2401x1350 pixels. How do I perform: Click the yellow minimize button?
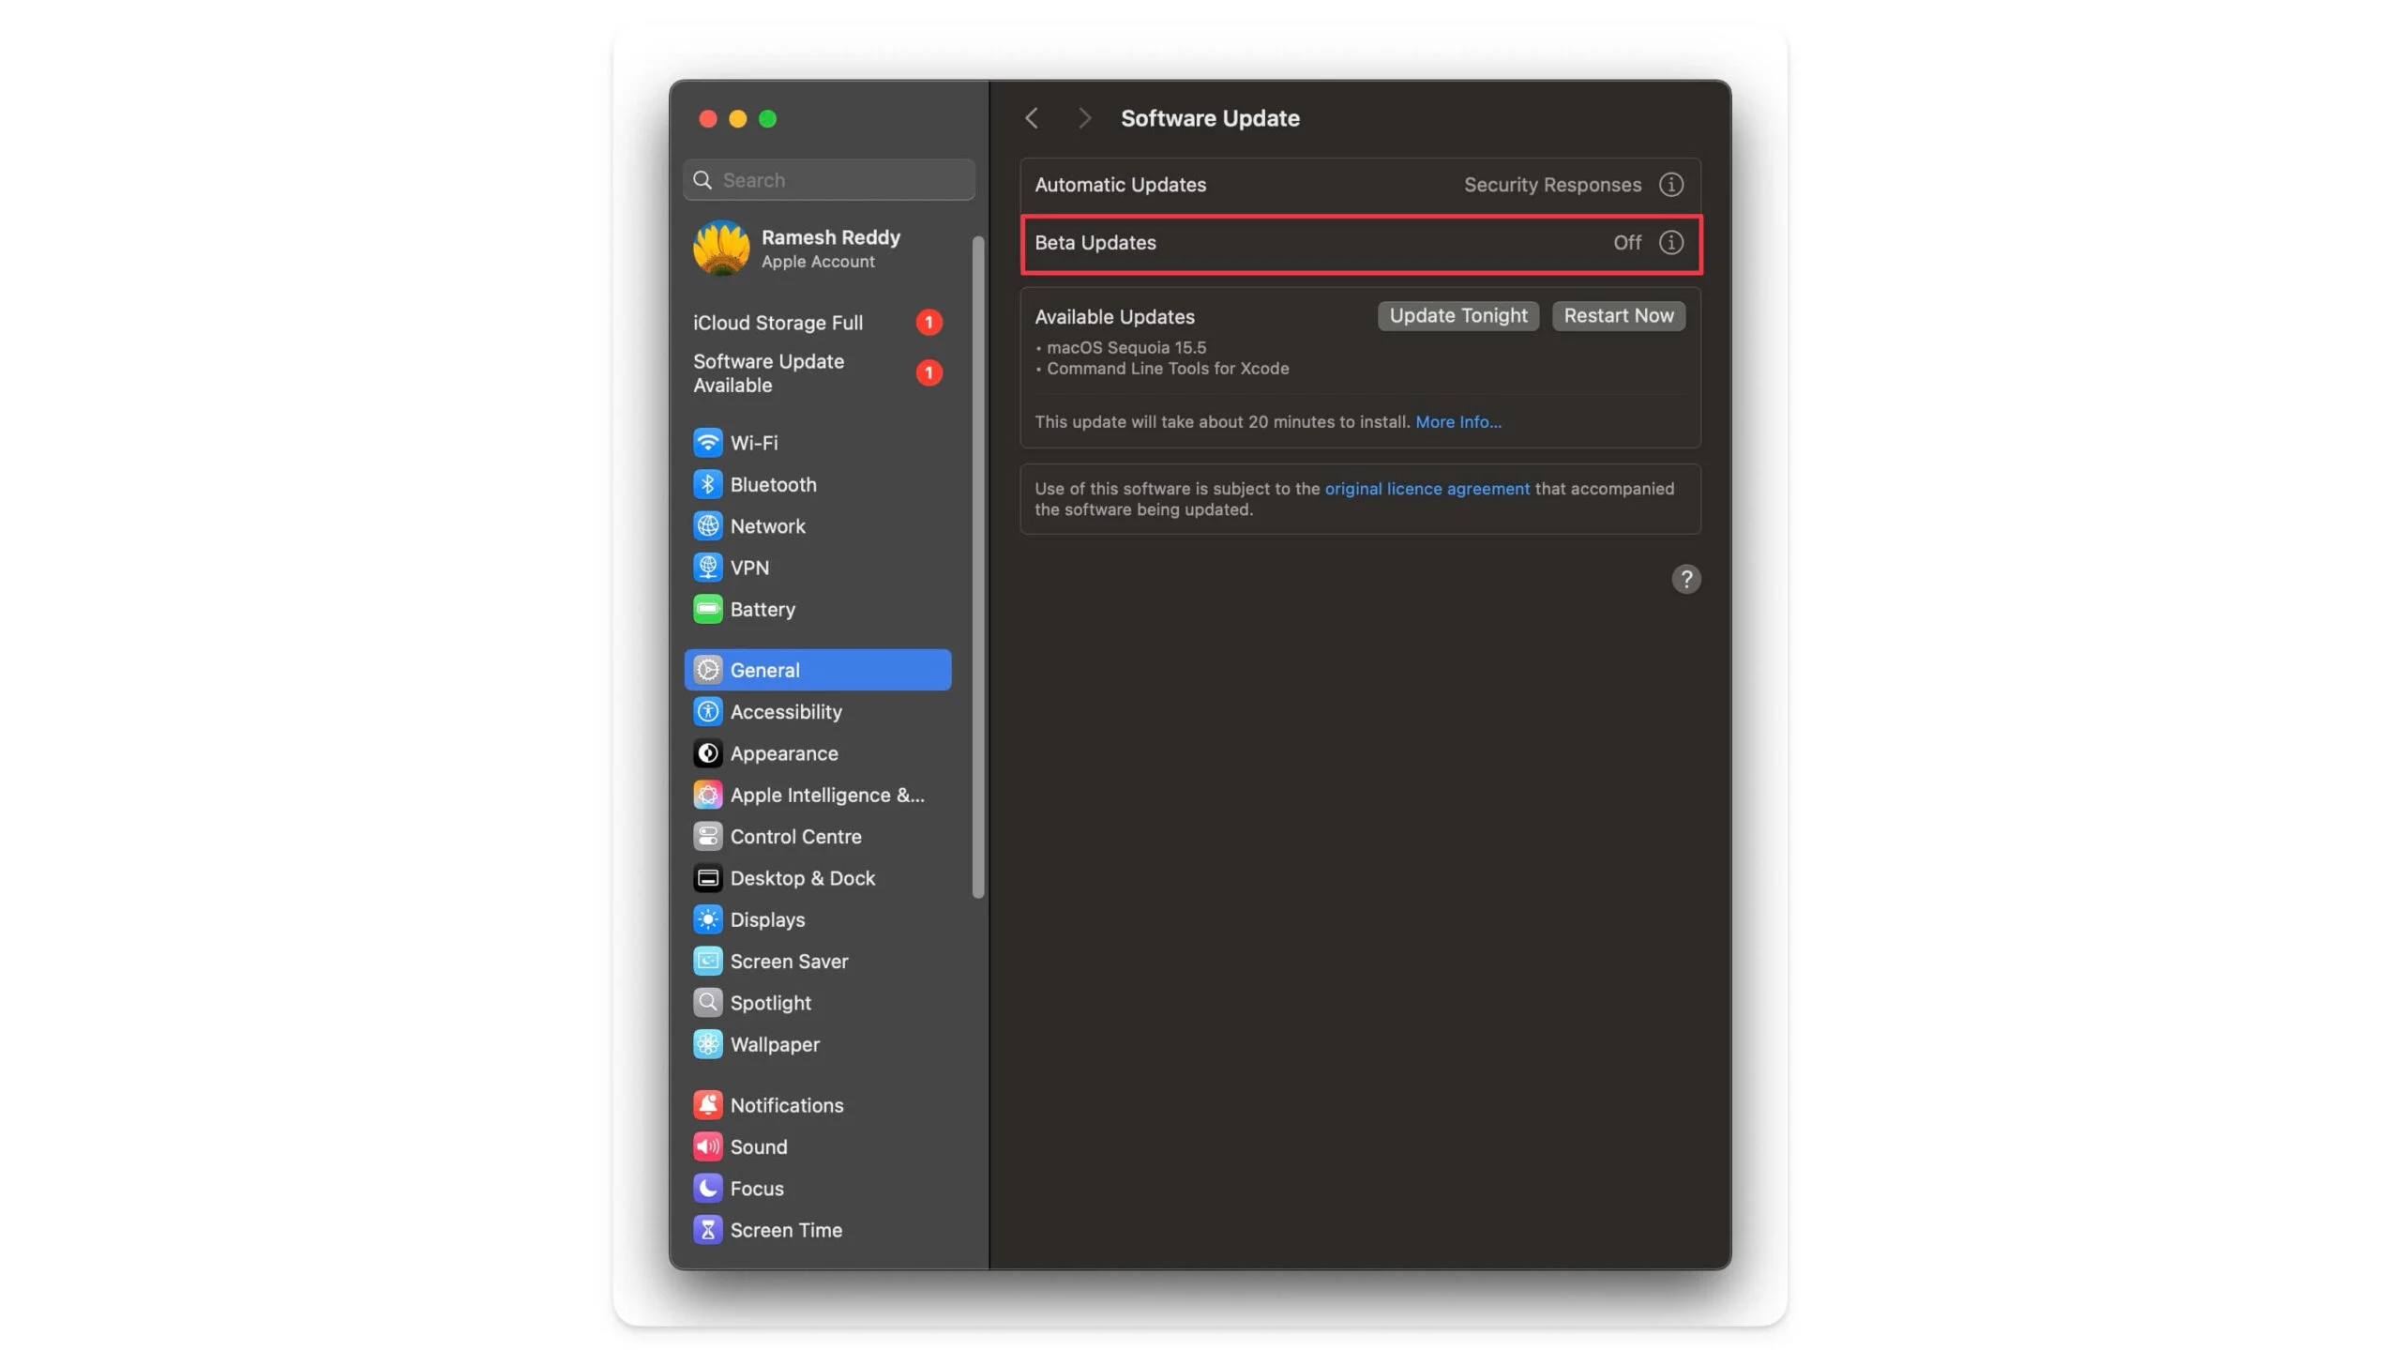(x=738, y=119)
